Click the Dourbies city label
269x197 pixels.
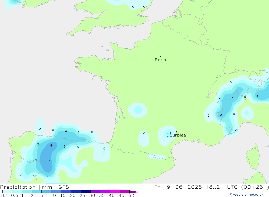(176, 135)
